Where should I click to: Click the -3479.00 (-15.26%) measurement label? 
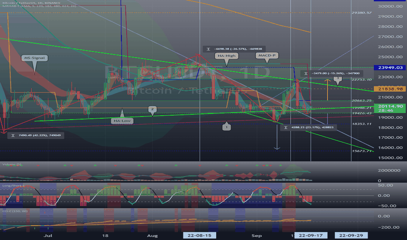click(332, 73)
